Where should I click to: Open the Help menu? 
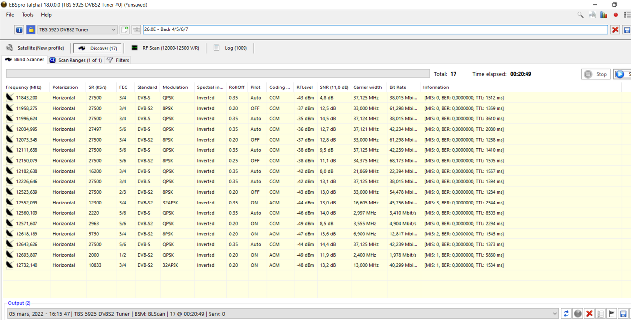[46, 15]
